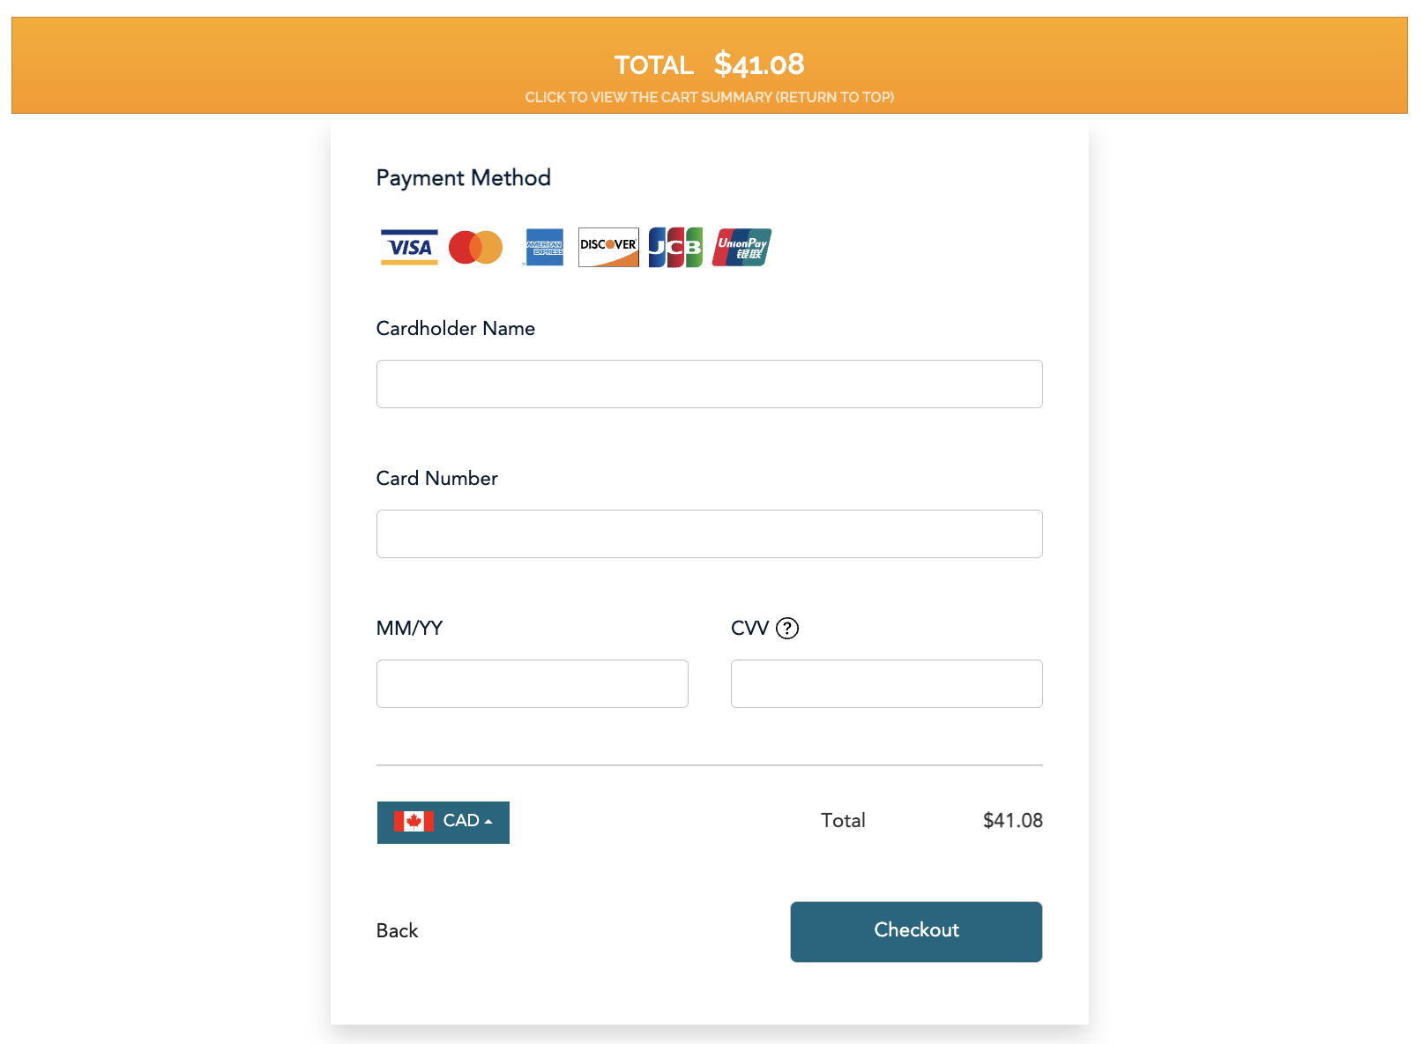1423x1044 pixels.
Task: Click the Payment Method heading
Action: (x=463, y=177)
